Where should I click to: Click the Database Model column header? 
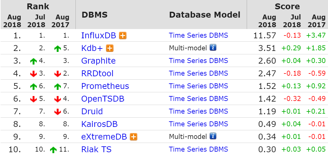pos(205,15)
